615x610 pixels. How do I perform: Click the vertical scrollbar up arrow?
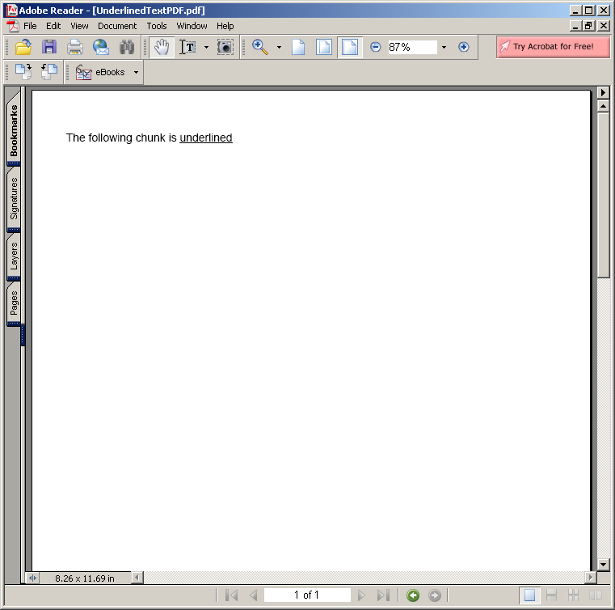(603, 106)
